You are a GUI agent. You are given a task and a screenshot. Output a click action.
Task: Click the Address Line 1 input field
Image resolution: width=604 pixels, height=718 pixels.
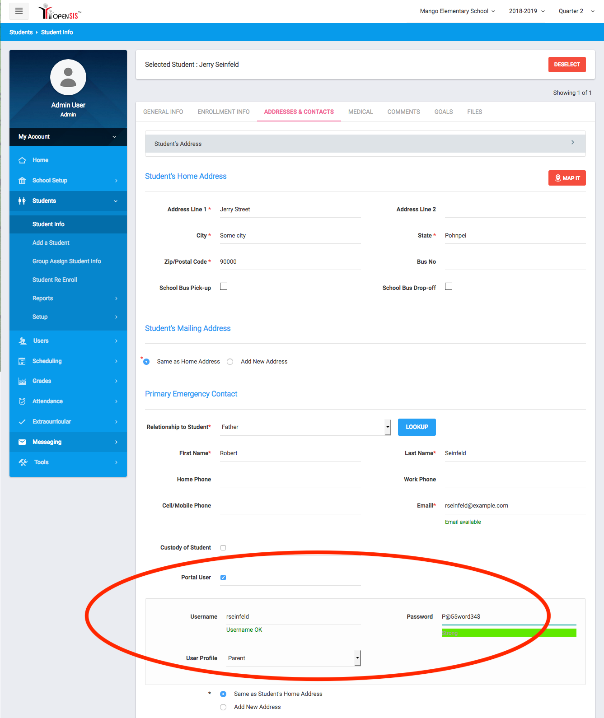point(290,210)
